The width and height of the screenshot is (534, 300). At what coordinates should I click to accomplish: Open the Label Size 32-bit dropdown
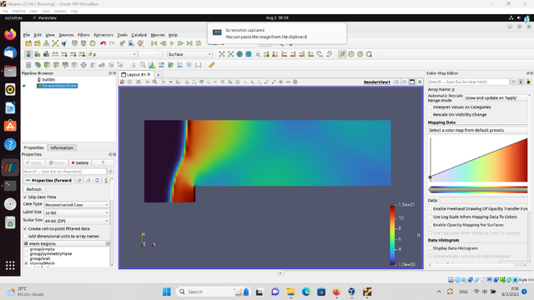pyautogui.click(x=76, y=213)
